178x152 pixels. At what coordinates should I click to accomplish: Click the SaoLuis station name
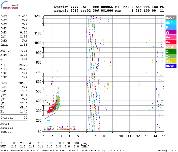pos(61,11)
